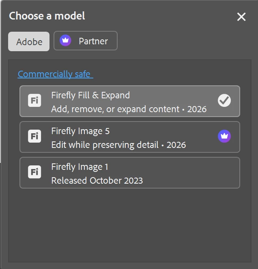Click 'Released October 2023' description text
This screenshot has width=258, height=269.
[97, 180]
